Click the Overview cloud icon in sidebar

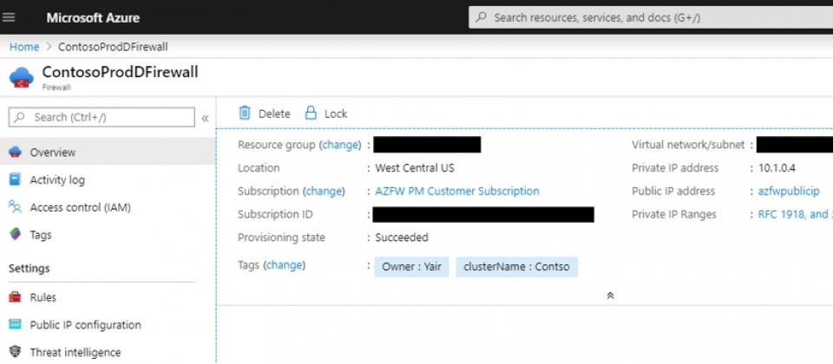tap(16, 153)
